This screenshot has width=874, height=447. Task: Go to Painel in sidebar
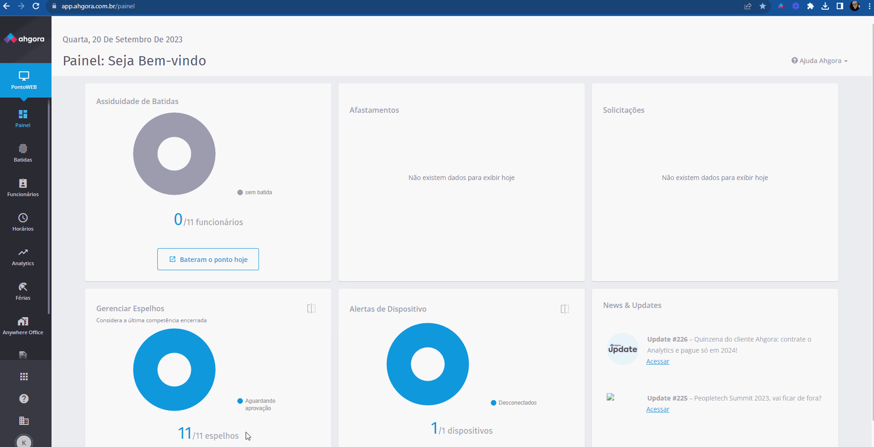[x=23, y=119]
